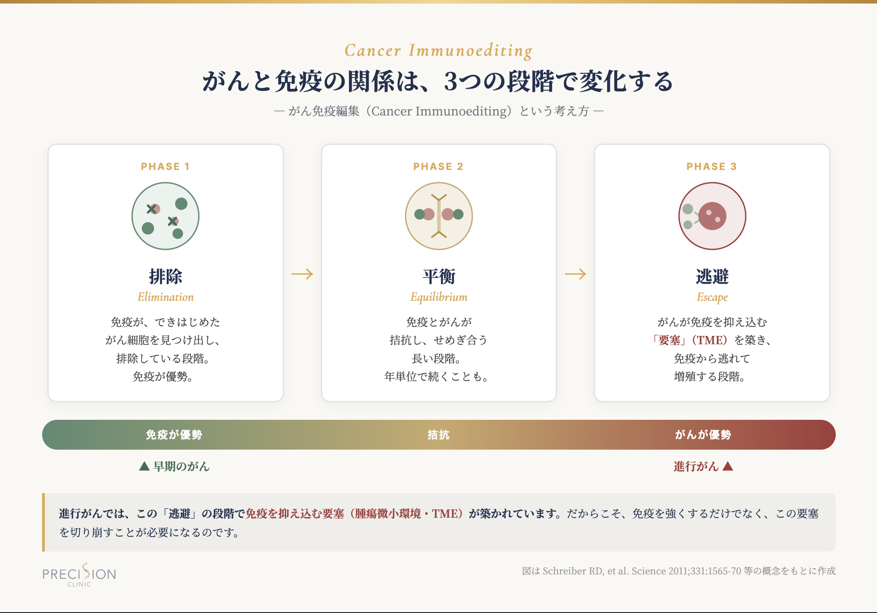Click 拮抗 on the gradient bar
The image size is (877, 613).
coord(438,435)
